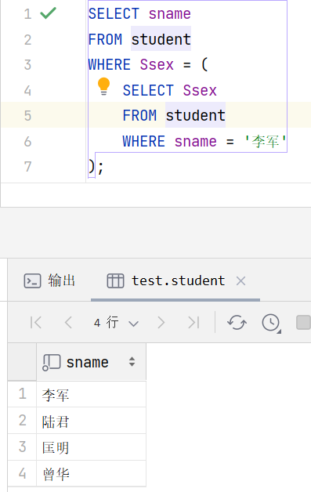The width and height of the screenshot is (311, 492).
Task: Open the yellow lightbulb intention hint
Action: coord(103,87)
